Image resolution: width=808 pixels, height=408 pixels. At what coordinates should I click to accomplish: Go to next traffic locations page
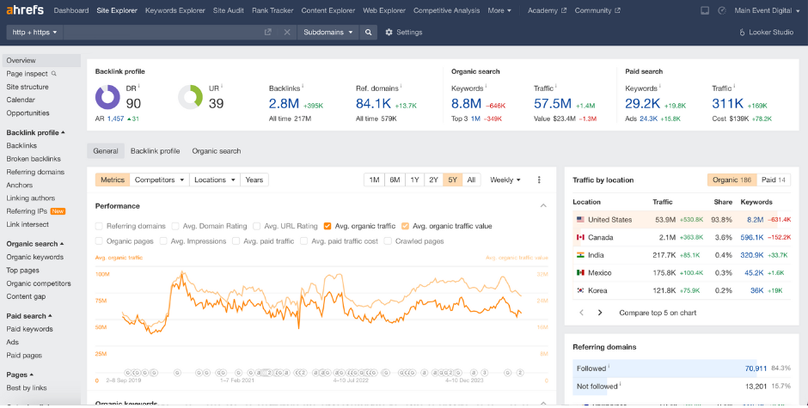click(600, 313)
